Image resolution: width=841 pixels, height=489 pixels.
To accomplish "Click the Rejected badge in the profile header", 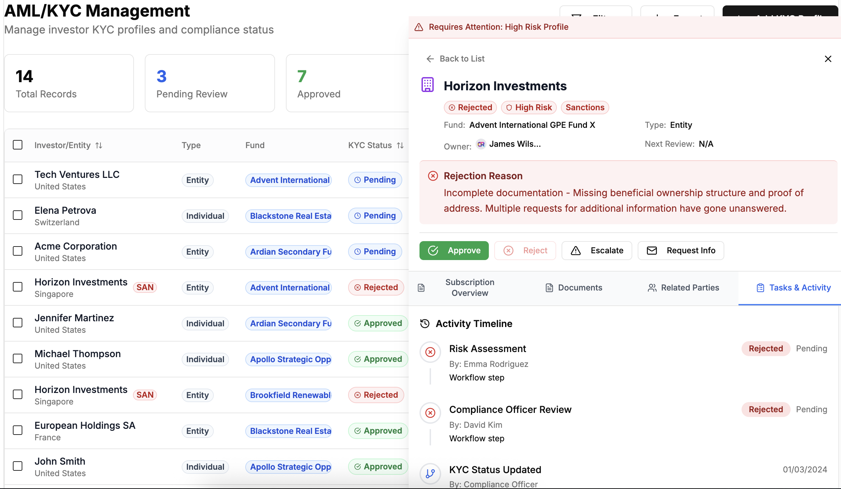I will click(x=470, y=108).
